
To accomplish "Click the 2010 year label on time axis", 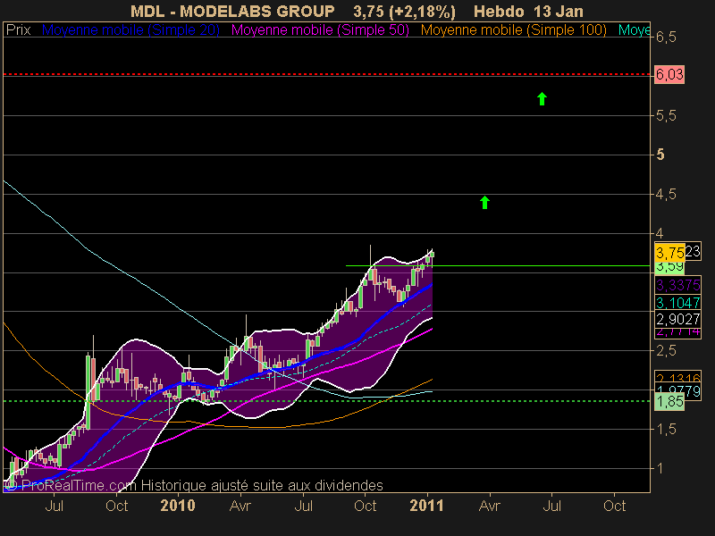I will pos(178,506).
